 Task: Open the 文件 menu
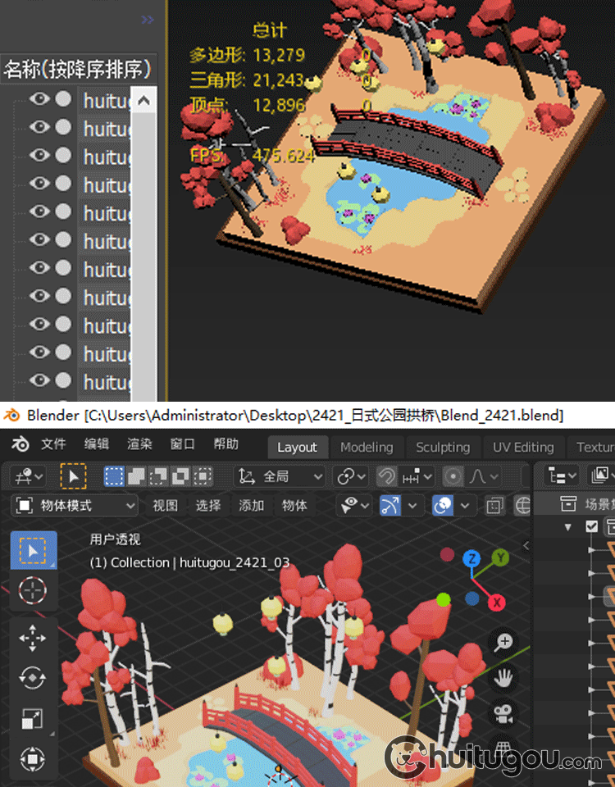53,444
